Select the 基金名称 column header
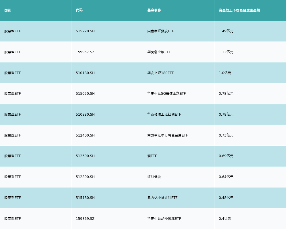This screenshot has height=229, width=286. coord(154,10)
